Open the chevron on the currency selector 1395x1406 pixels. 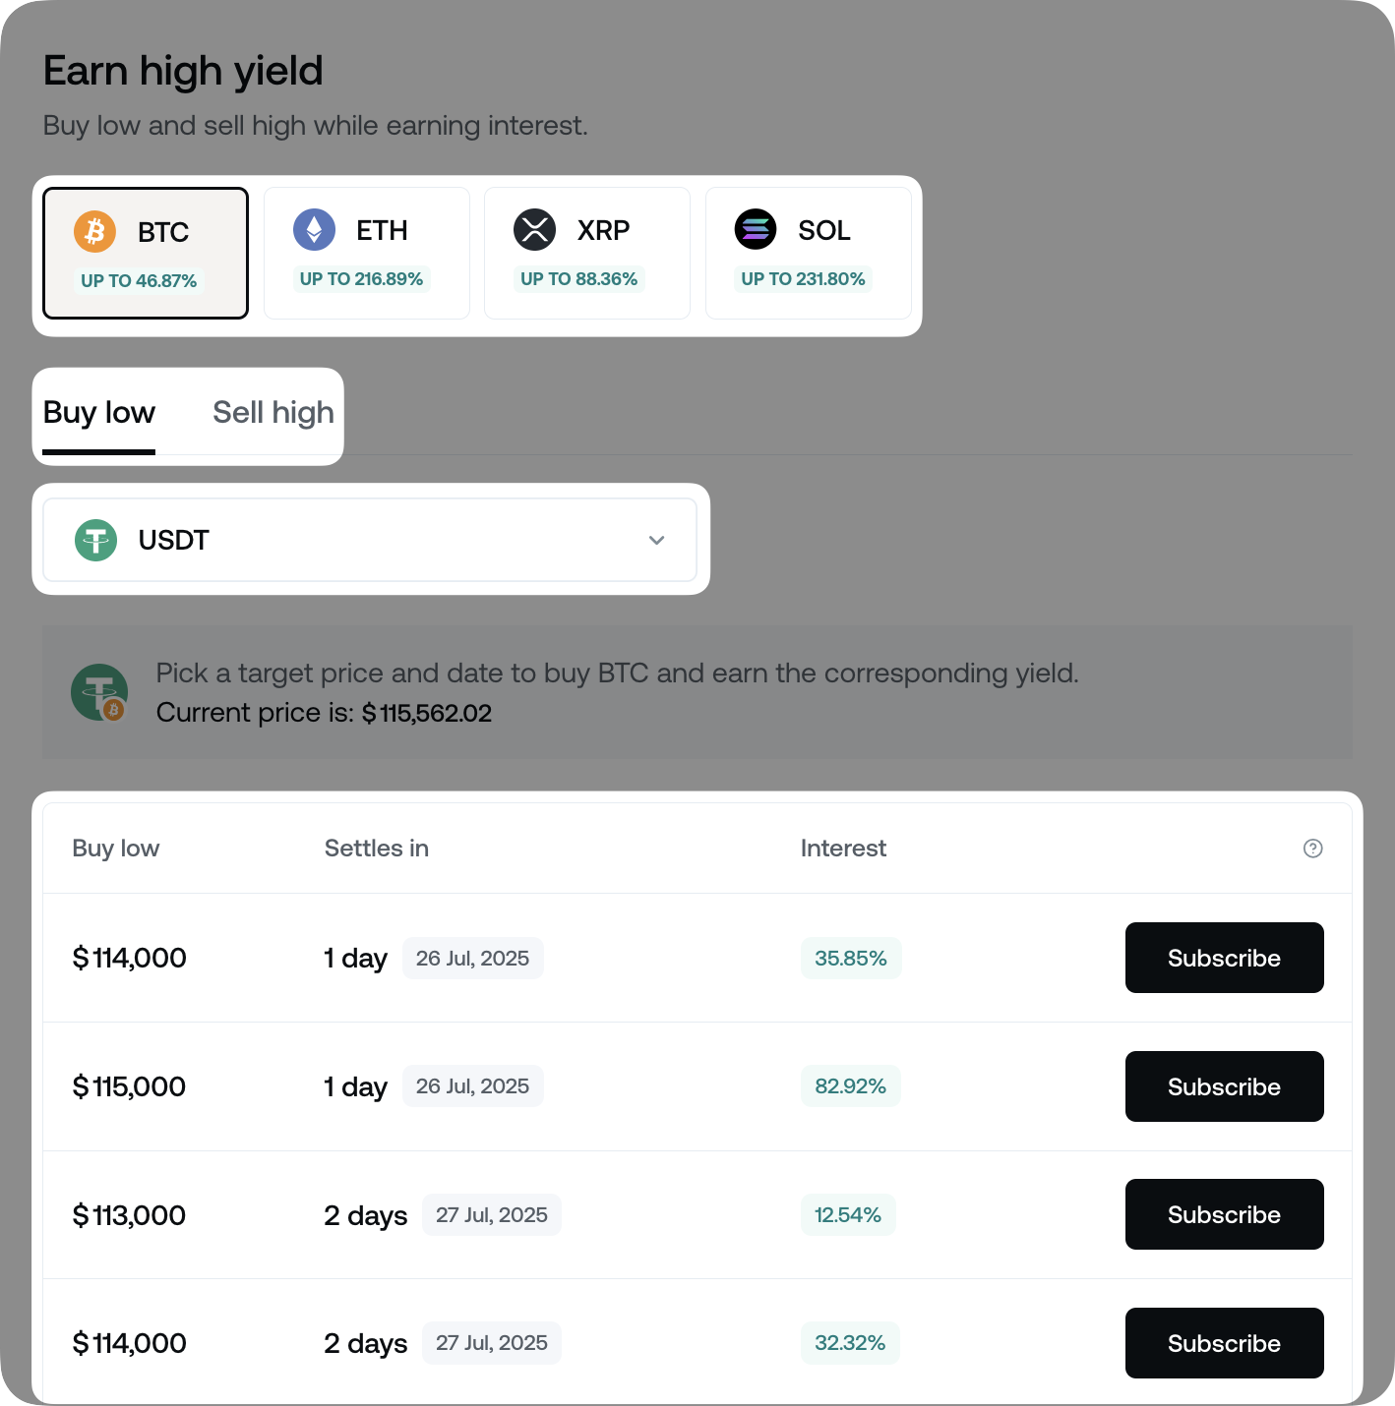656,540
